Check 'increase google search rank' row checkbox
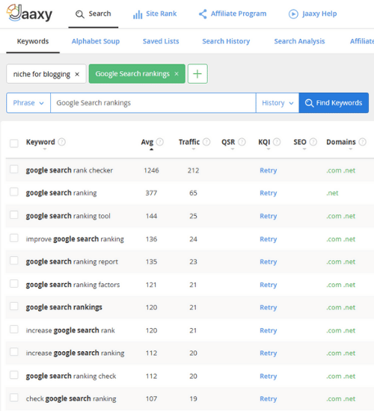 14,329
